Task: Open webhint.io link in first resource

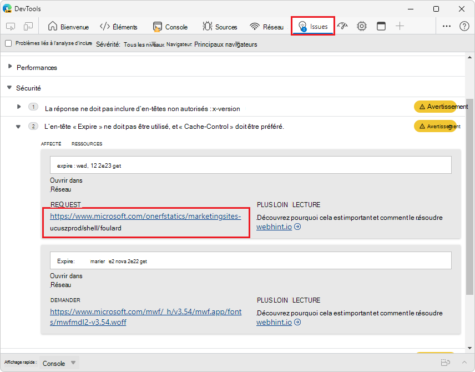Action: [274, 227]
